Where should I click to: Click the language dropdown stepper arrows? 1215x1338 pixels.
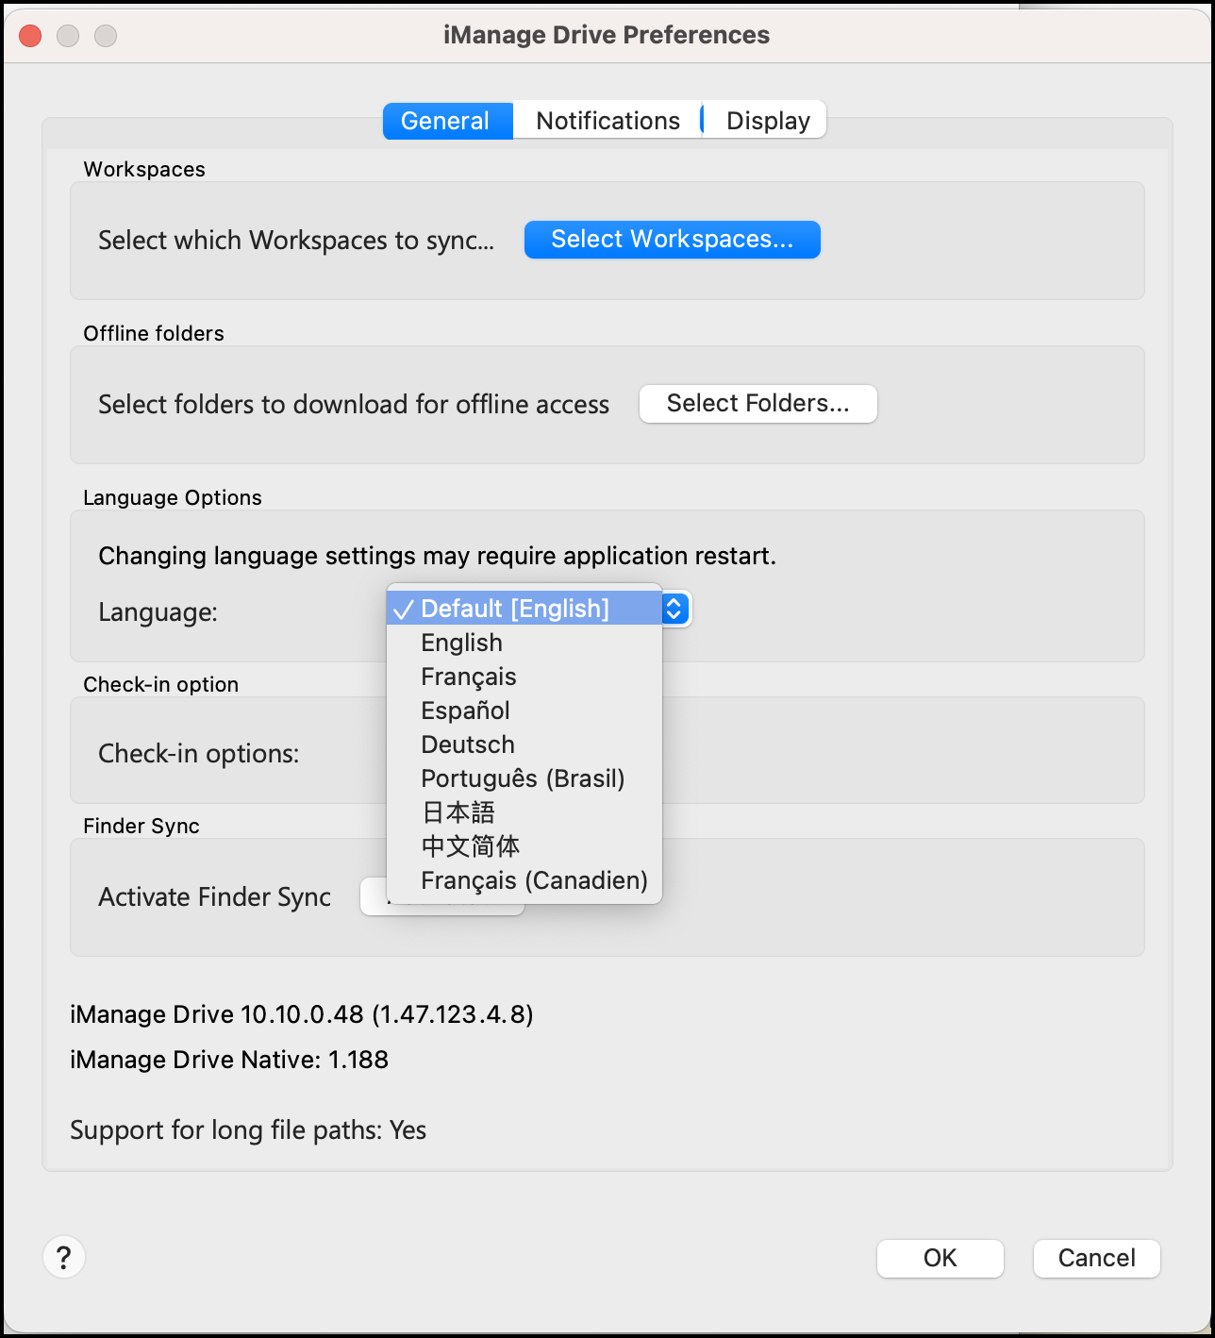pos(674,609)
